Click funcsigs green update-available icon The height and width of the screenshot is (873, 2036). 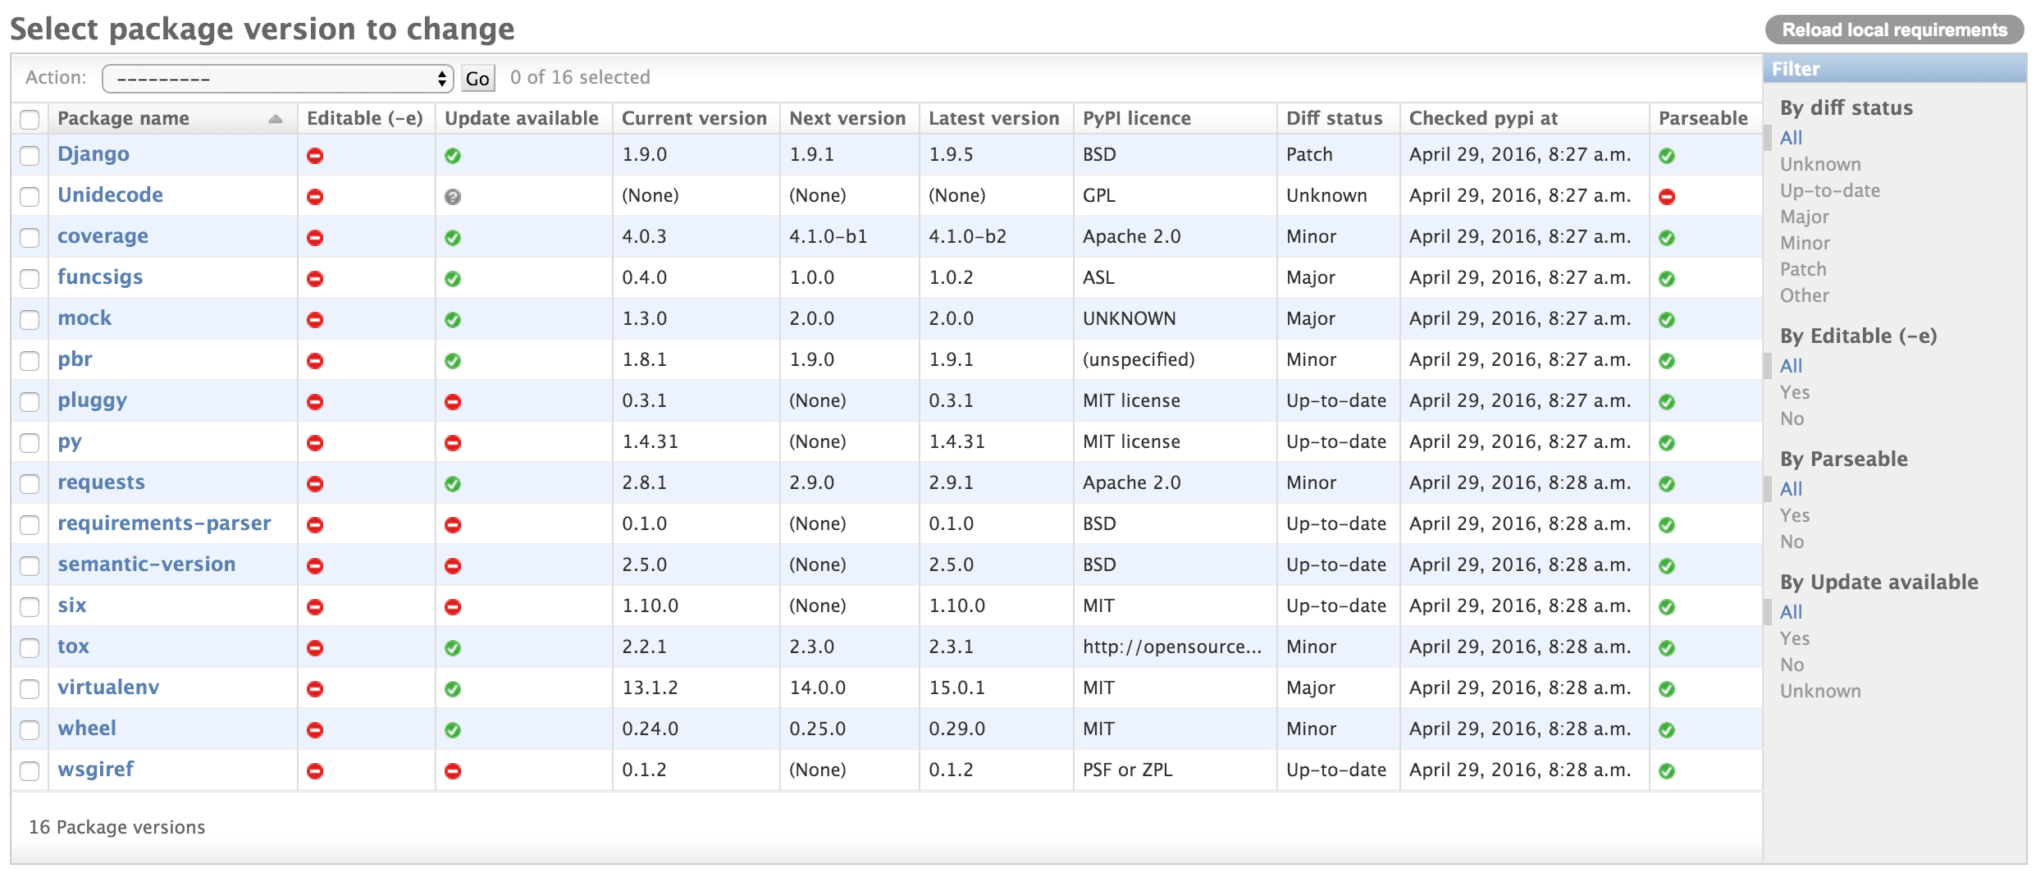click(453, 279)
